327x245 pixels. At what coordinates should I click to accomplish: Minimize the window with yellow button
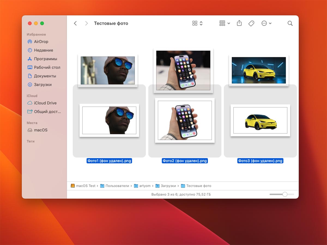[x=36, y=23]
